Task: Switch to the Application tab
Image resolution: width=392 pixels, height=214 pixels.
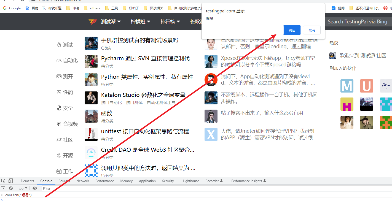Action: click(147, 181)
